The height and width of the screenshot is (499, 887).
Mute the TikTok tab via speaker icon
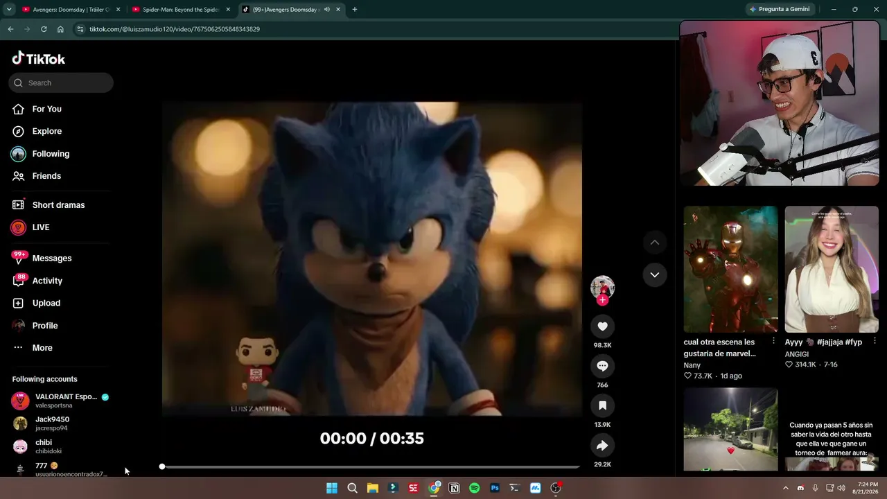pos(327,10)
